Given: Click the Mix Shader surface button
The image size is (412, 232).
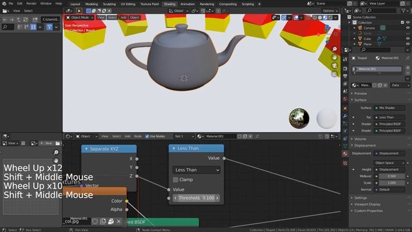Looking at the screenshot, I should tap(389, 108).
